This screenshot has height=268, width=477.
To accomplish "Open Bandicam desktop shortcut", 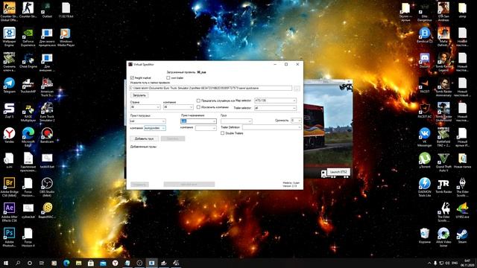I will click(x=47, y=135).
